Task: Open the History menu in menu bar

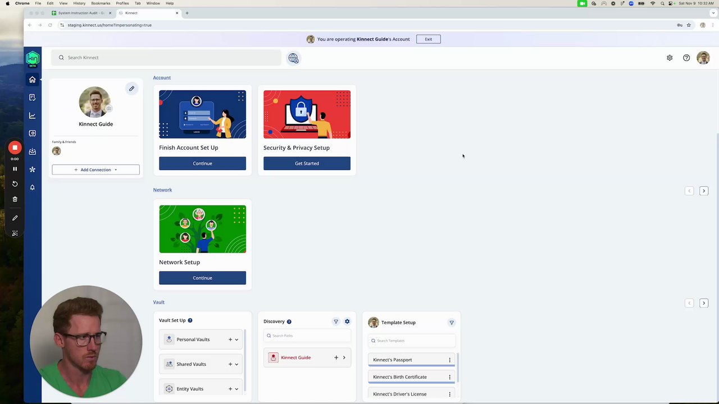Action: (79, 3)
